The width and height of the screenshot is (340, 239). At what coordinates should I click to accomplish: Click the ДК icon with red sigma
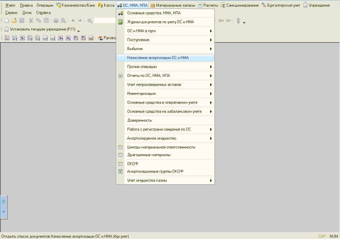[76, 38]
